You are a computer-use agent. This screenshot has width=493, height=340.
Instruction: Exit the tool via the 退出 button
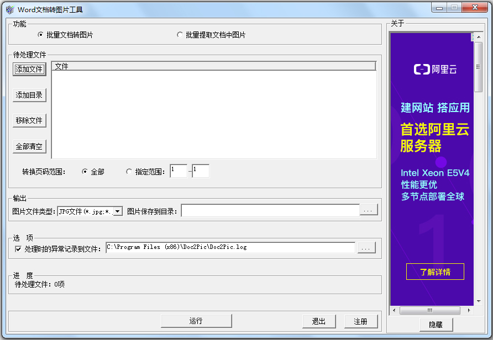coord(319,321)
